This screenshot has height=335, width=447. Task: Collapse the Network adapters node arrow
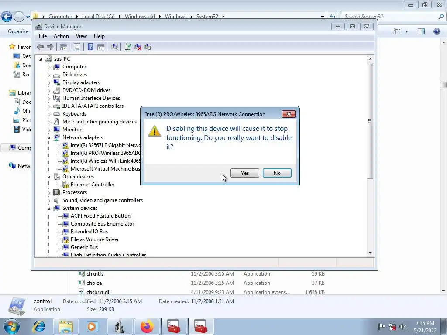point(49,138)
